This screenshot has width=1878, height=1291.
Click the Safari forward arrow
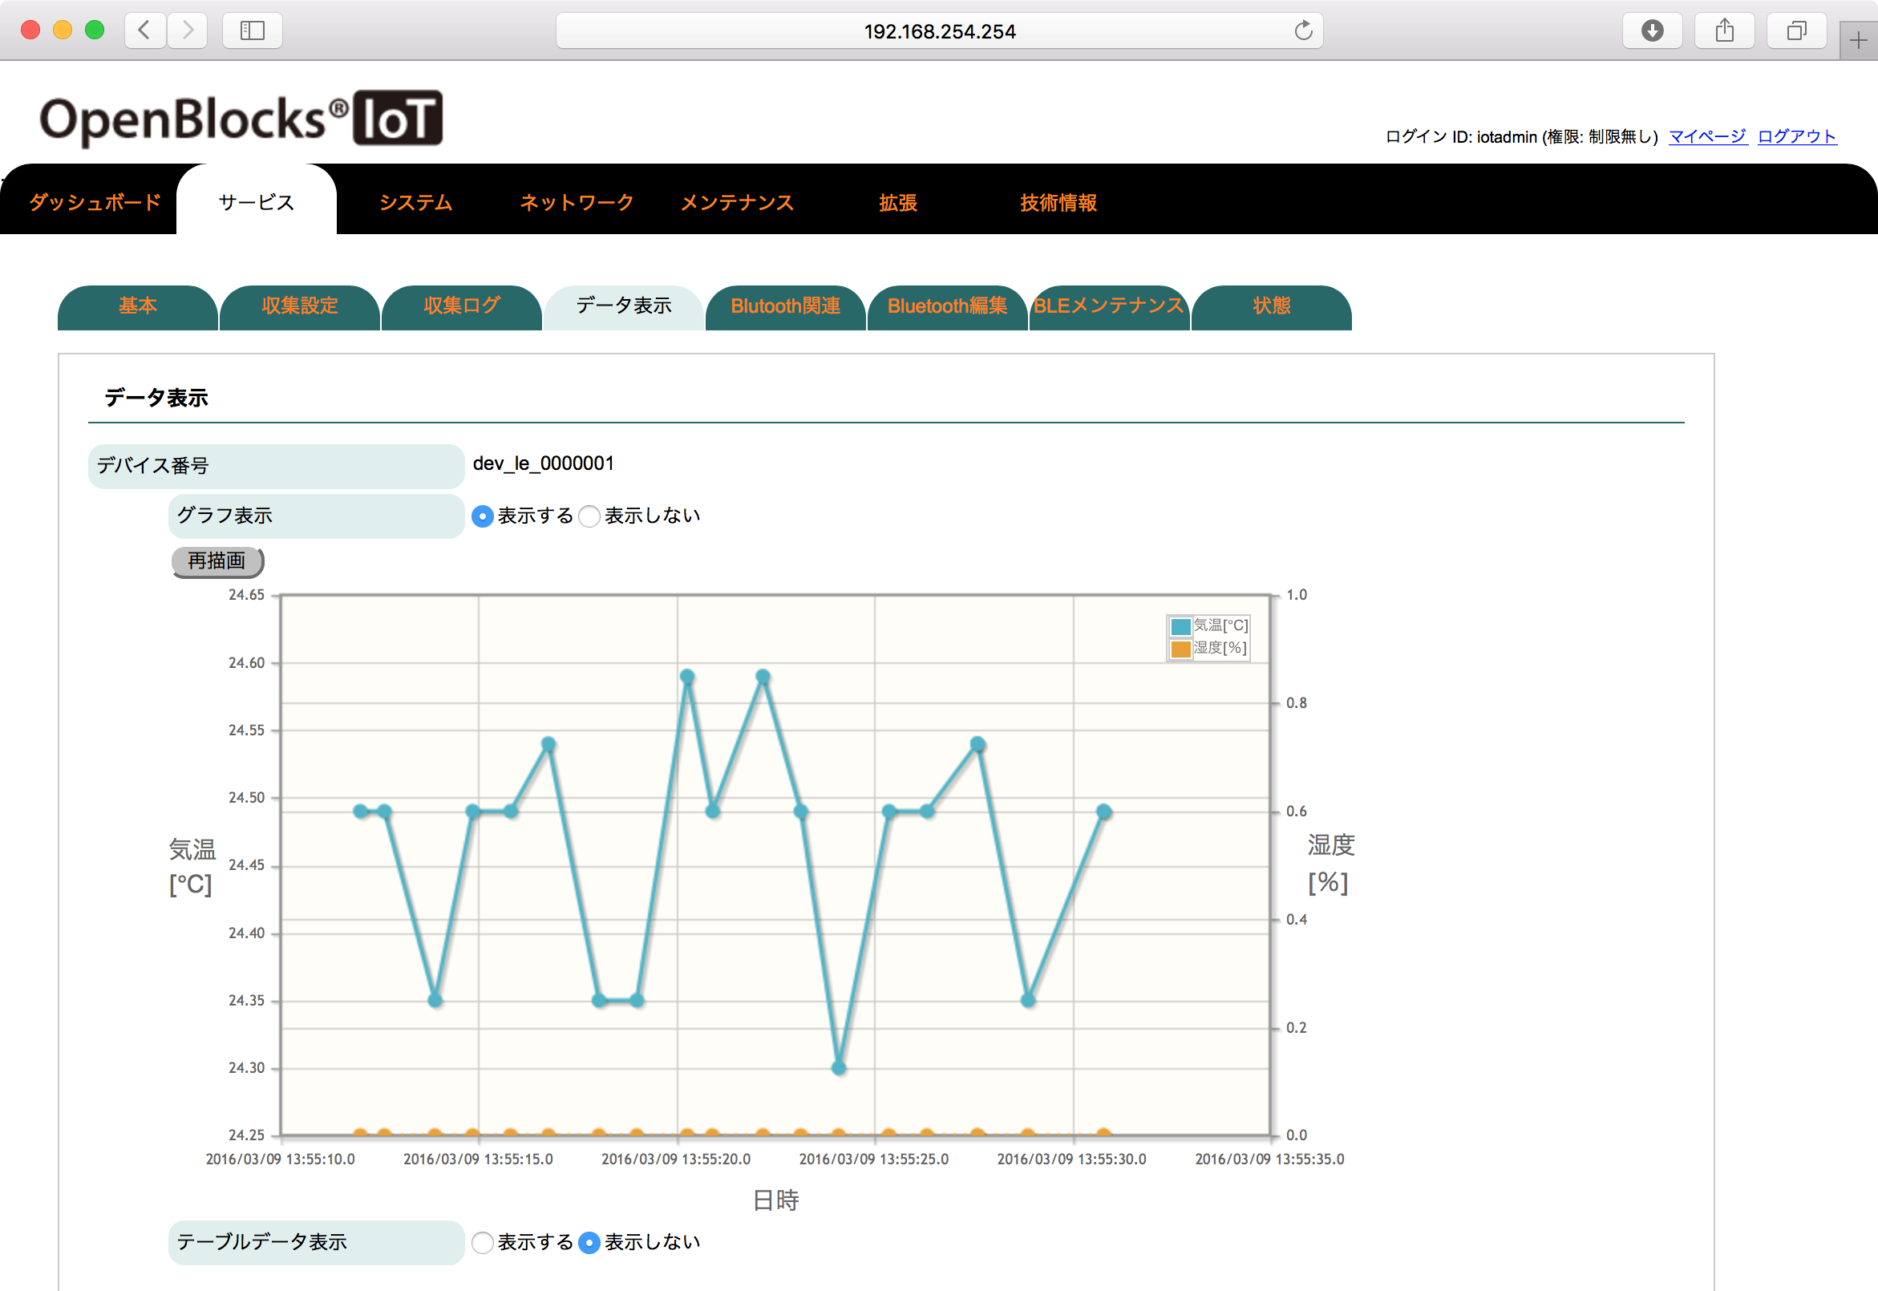tap(188, 30)
